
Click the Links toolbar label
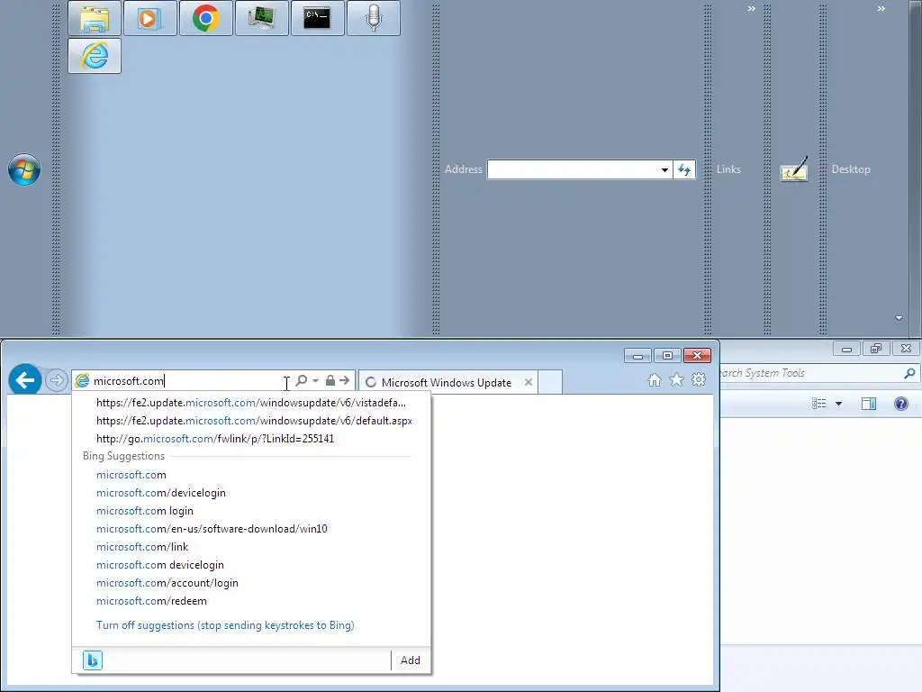tap(728, 169)
